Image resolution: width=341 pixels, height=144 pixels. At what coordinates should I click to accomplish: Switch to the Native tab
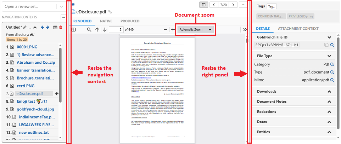pyautogui.click(x=106, y=21)
